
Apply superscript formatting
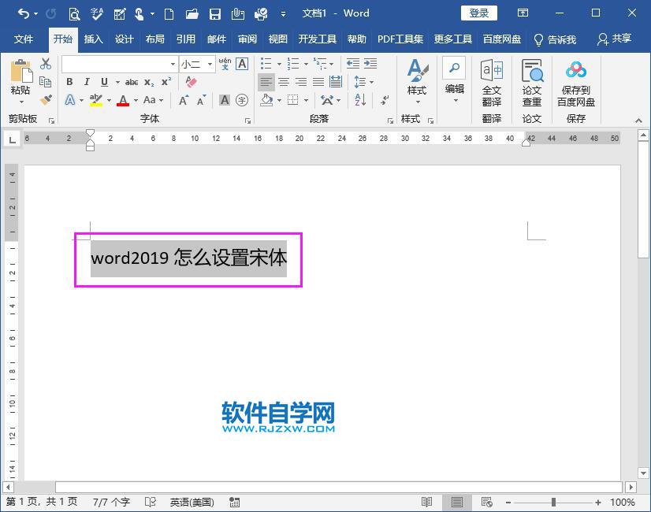[x=166, y=80]
